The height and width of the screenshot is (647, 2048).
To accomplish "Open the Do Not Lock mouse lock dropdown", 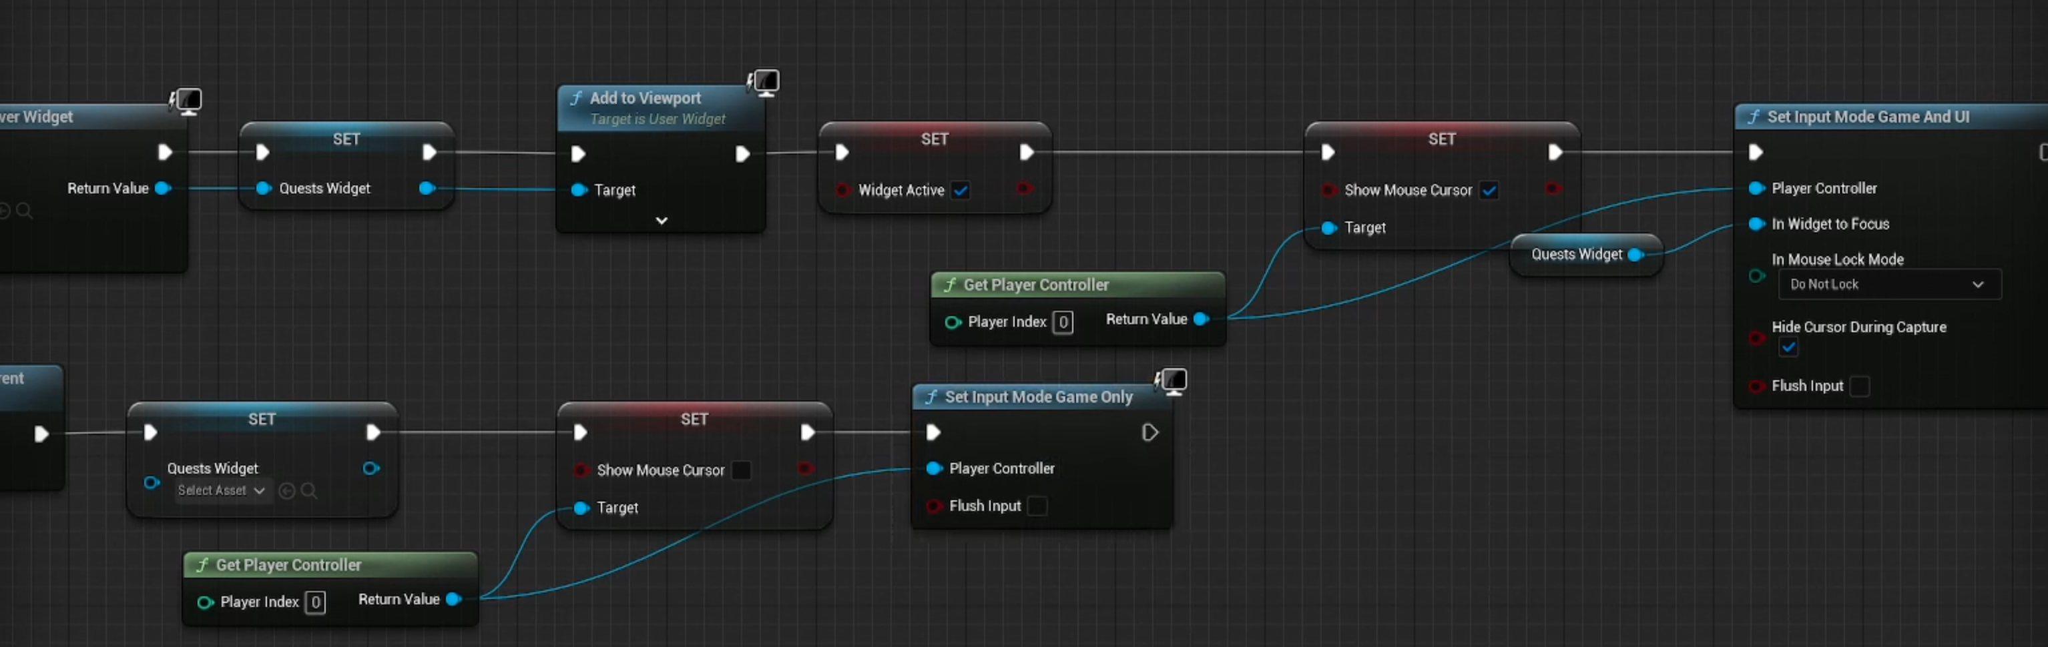I will (x=1888, y=285).
